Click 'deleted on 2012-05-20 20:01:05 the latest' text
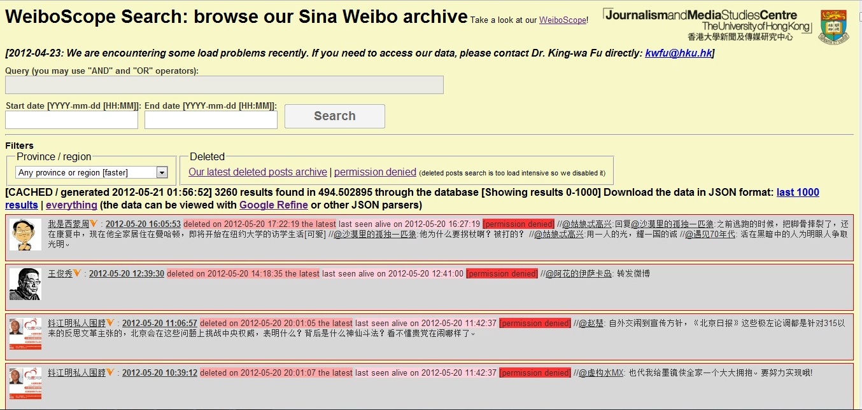 tap(276, 323)
